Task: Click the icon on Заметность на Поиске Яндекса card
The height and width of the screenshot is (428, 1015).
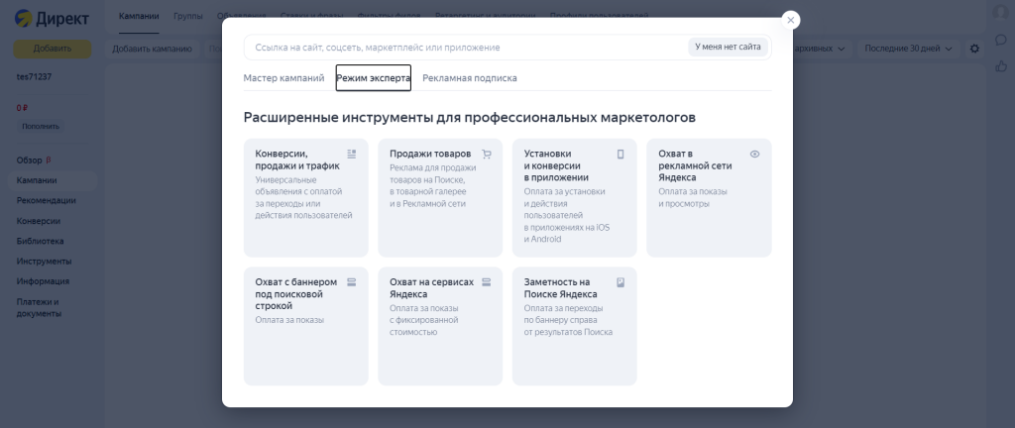Action: click(x=620, y=282)
